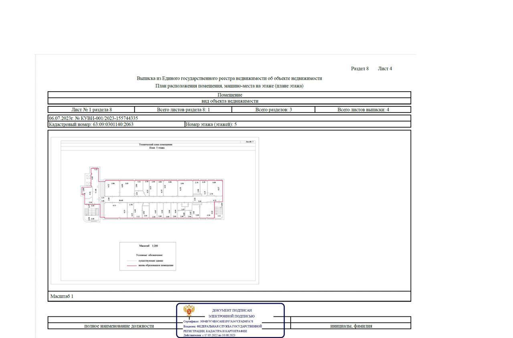513x338 pixels.
Task: Click the "Условные обозначения:" legend heading
Action: coord(149,255)
